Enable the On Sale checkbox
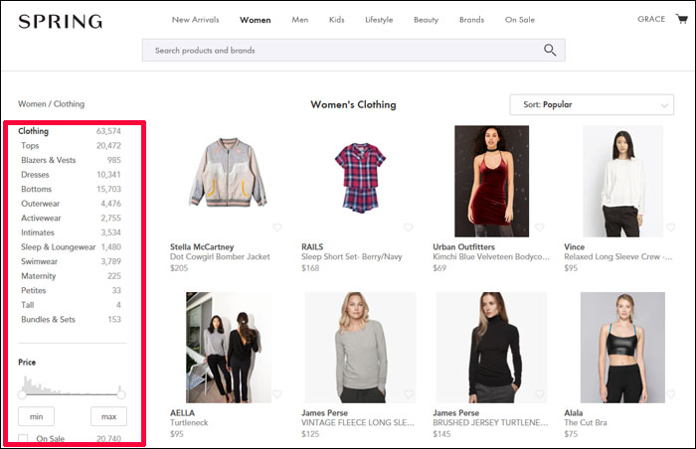The width and height of the screenshot is (696, 449). point(23,439)
